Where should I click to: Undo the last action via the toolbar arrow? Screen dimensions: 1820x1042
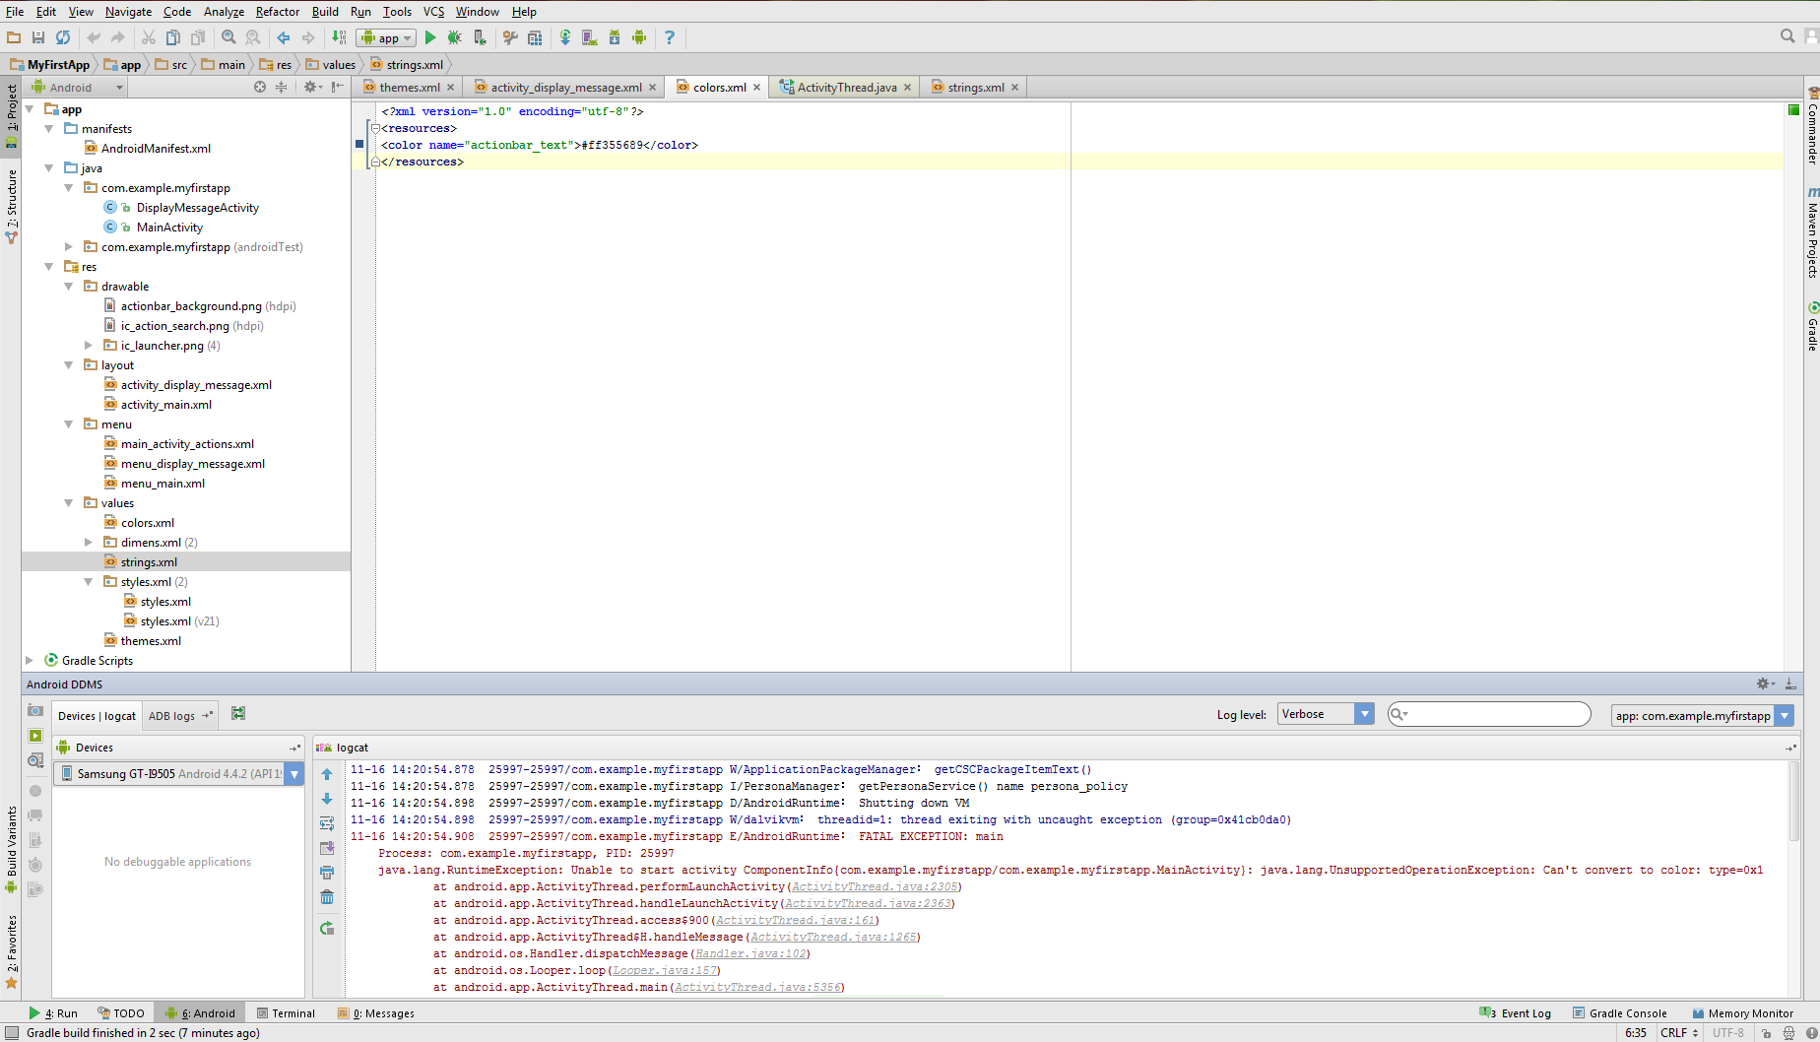(93, 37)
